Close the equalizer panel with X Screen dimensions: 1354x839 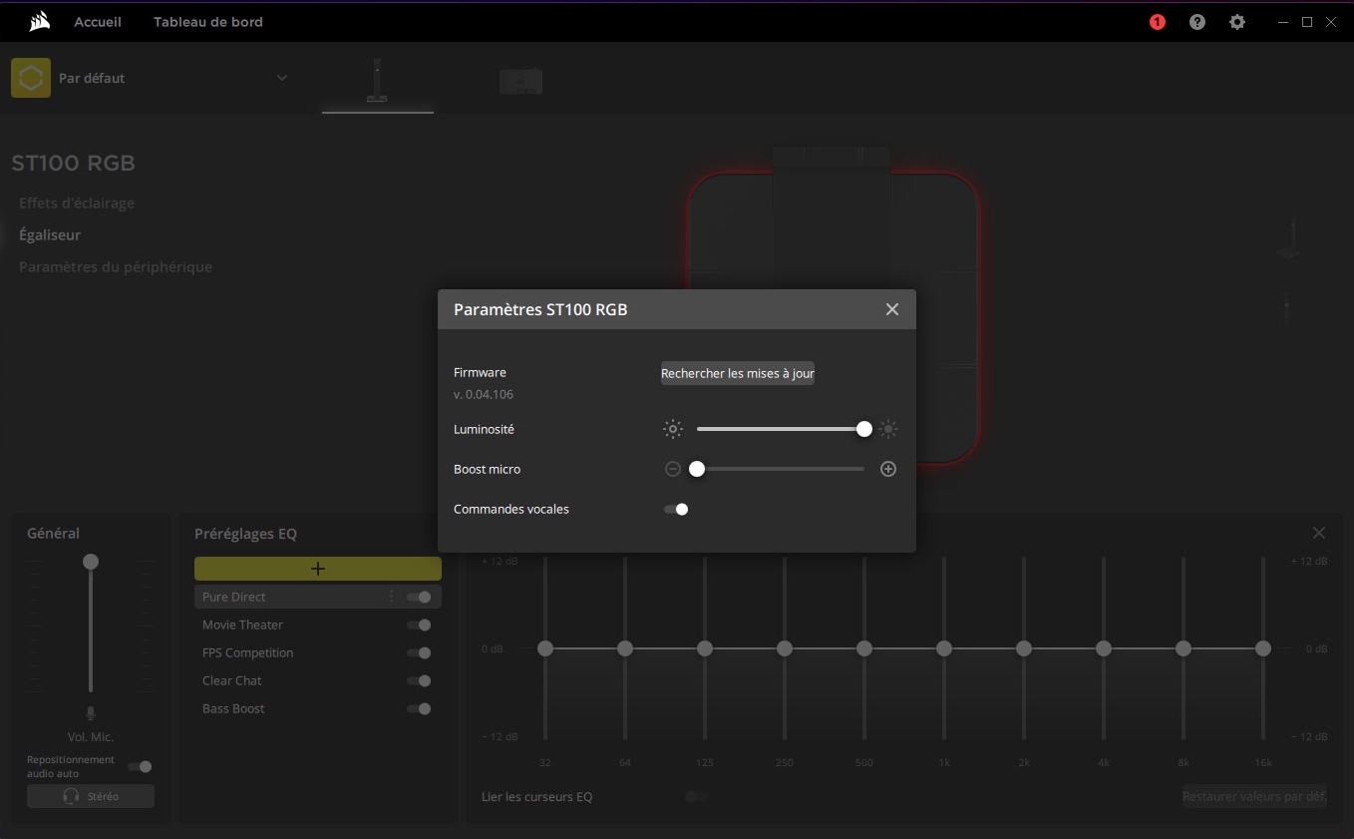tap(1319, 533)
